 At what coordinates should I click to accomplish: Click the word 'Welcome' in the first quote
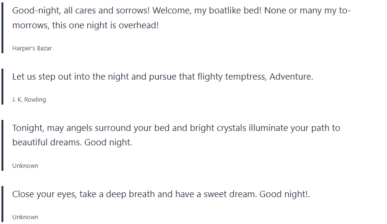point(172,11)
